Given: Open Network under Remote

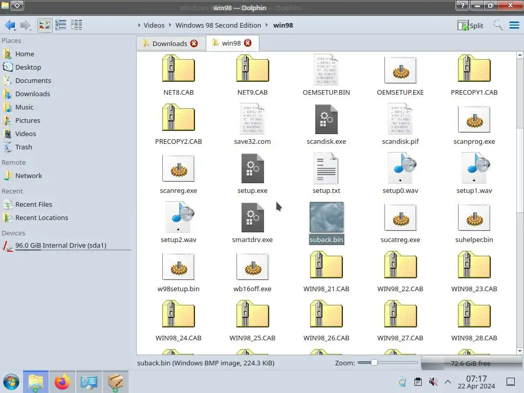Looking at the screenshot, I should tap(29, 176).
